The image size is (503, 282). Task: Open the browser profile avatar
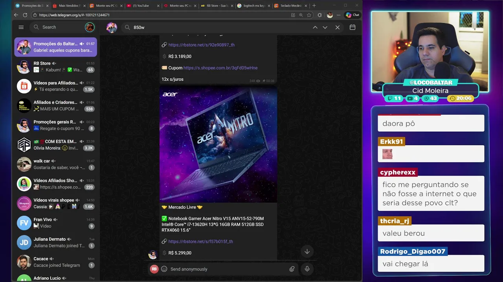point(330,15)
